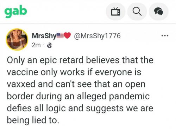Screen dimensions: 176x132
Task: Open search with the magnifier icon
Action: click(x=137, y=12)
